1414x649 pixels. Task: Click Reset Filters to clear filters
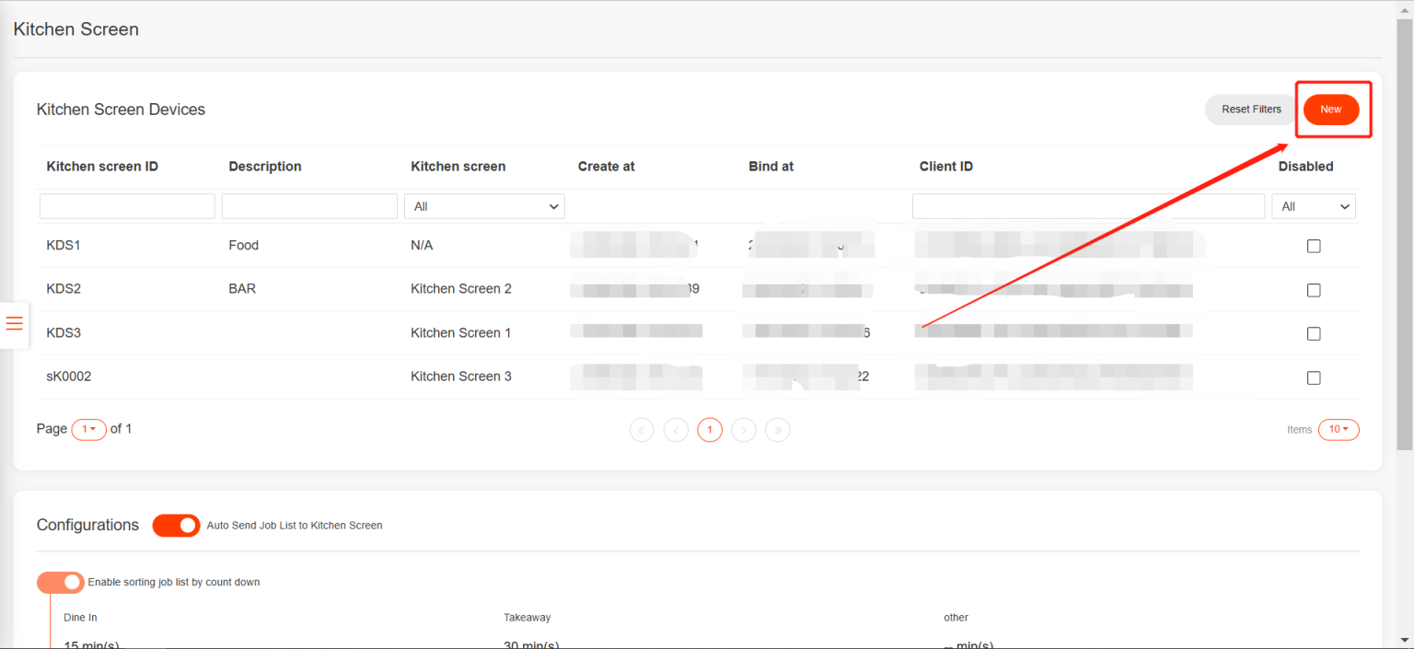pos(1249,109)
